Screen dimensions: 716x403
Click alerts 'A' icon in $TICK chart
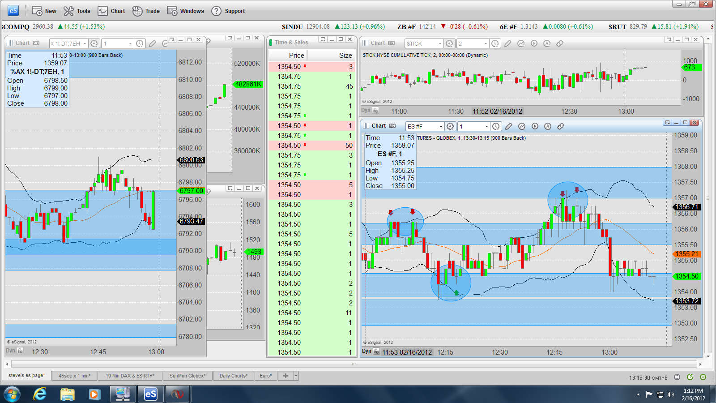547,43
